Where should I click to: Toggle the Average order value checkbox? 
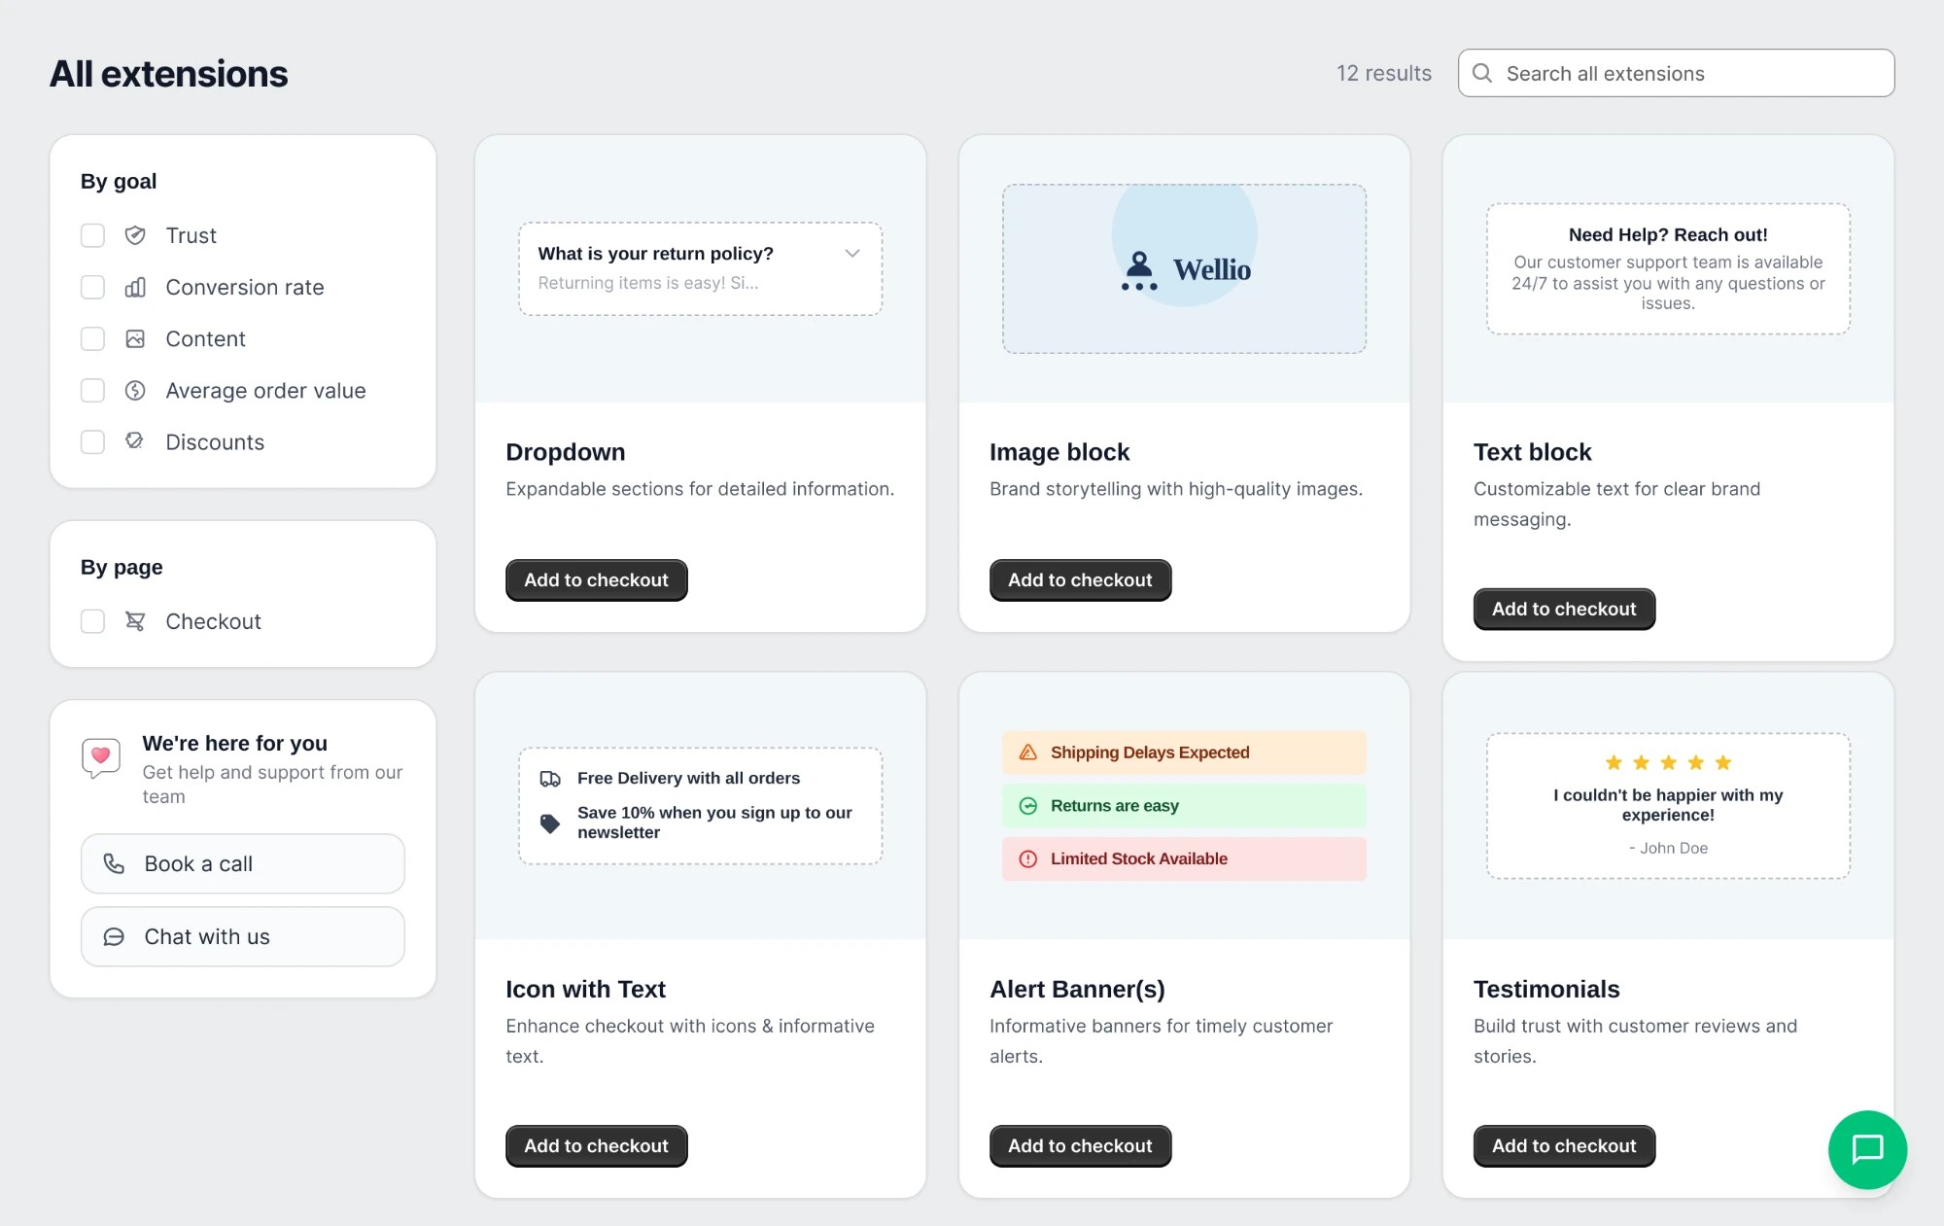click(x=92, y=390)
